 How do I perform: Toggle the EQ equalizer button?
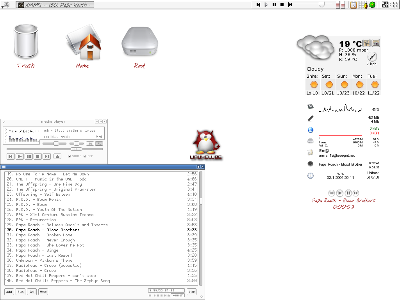click(x=90, y=144)
